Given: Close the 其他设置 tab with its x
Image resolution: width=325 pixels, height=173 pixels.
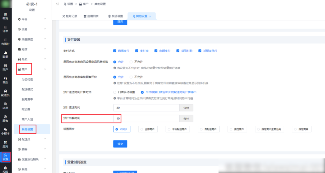Looking at the screenshot, I should pos(150,17).
